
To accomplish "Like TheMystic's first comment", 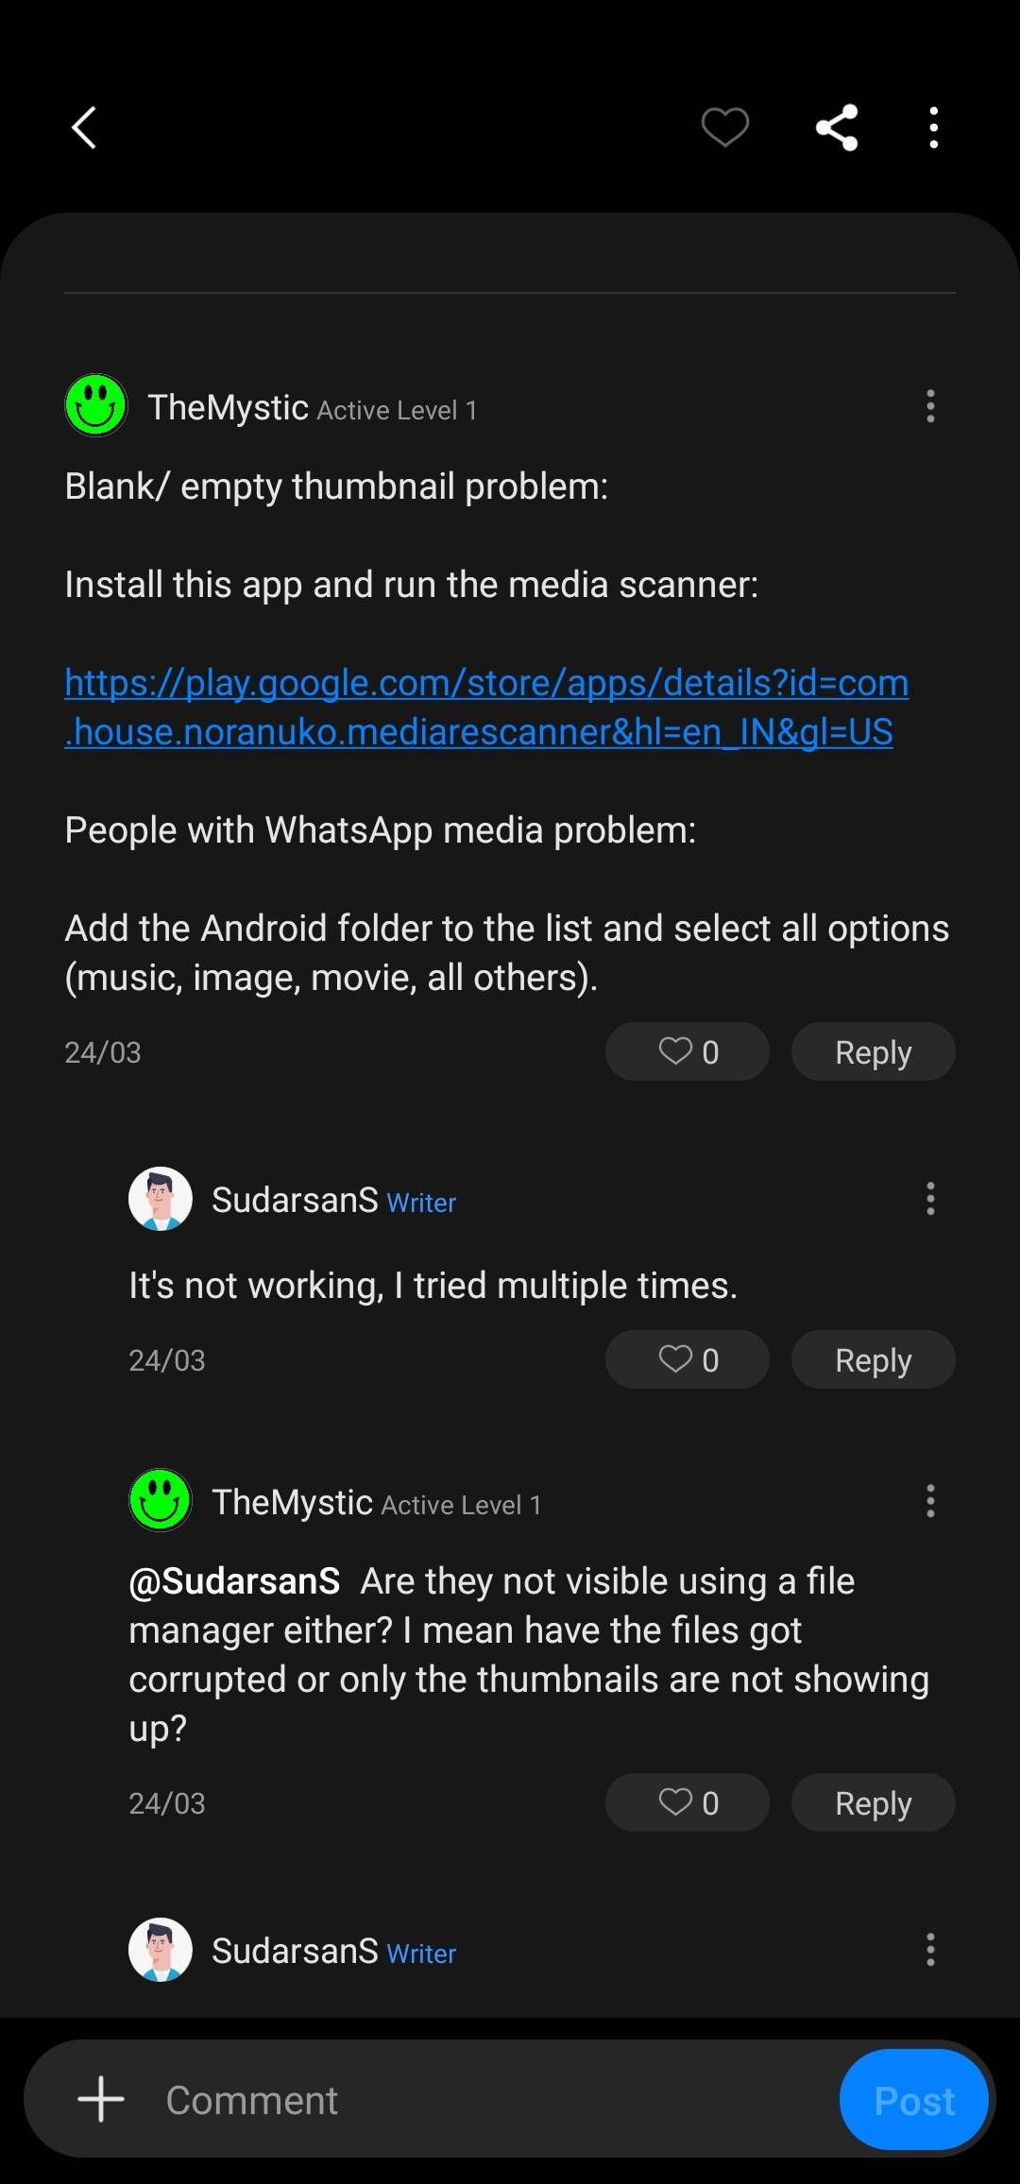I will coord(687,1051).
